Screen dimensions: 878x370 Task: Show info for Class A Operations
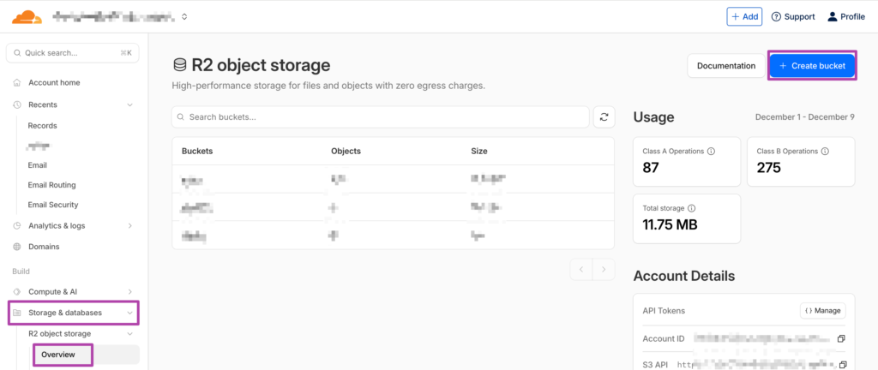(711, 152)
